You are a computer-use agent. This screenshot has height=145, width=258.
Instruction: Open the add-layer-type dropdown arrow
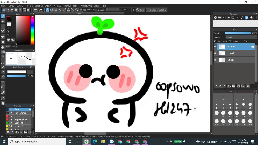coord(230,86)
